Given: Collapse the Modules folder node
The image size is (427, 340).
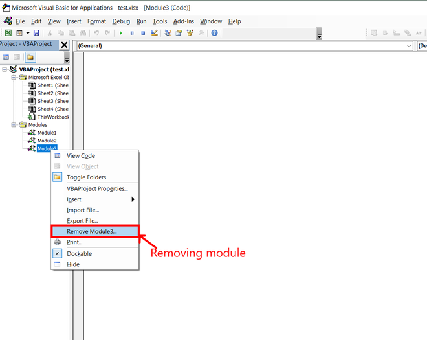Looking at the screenshot, I should (14, 125).
